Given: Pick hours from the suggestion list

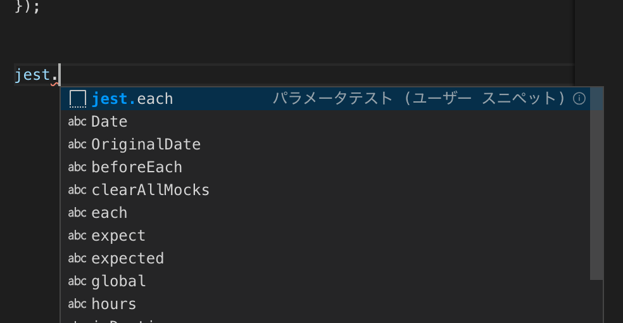Looking at the screenshot, I should (114, 304).
